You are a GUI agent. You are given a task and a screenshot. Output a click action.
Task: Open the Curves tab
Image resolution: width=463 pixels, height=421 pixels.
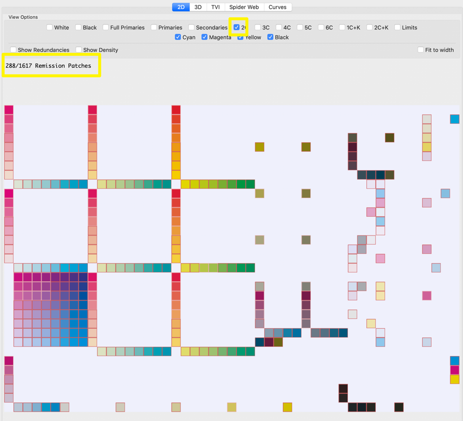(x=278, y=7)
